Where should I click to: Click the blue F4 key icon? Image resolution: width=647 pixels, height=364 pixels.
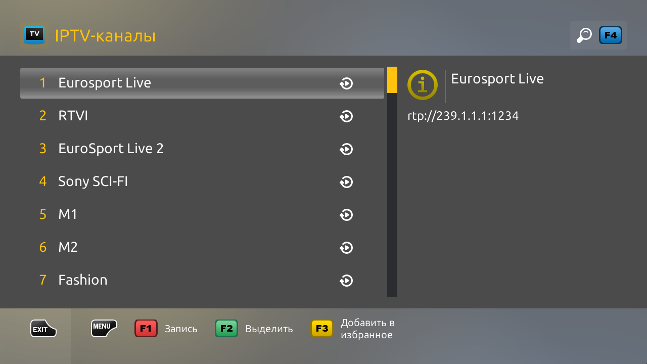point(611,35)
